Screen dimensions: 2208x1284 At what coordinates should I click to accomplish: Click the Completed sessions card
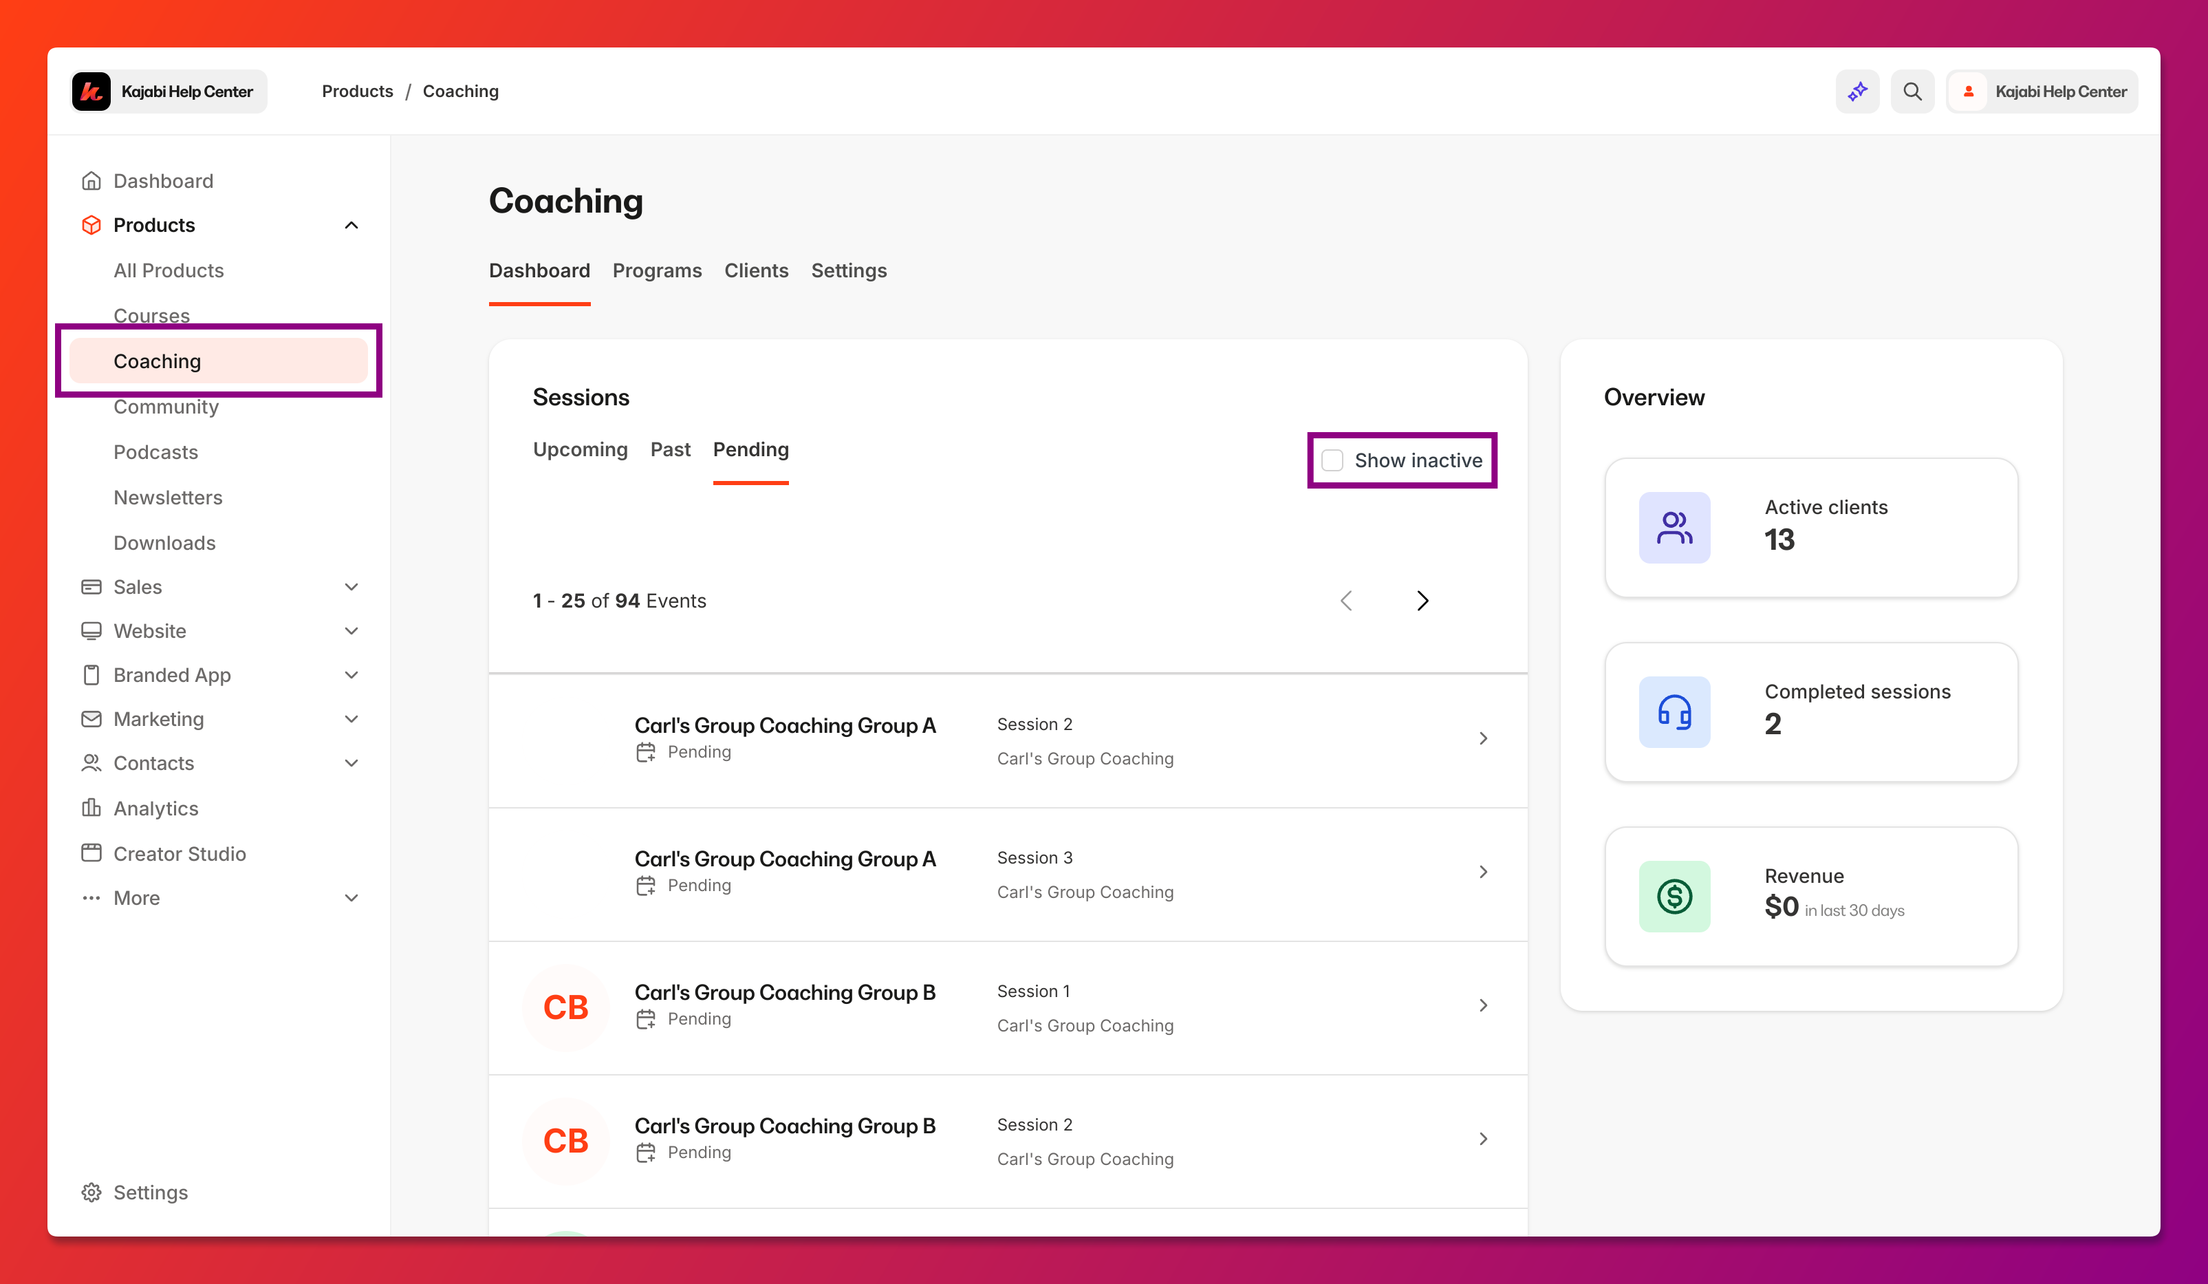tap(1810, 711)
